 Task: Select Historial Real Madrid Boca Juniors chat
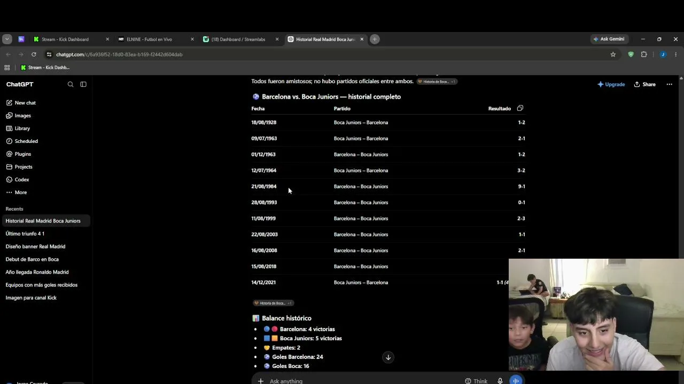[x=45, y=221]
